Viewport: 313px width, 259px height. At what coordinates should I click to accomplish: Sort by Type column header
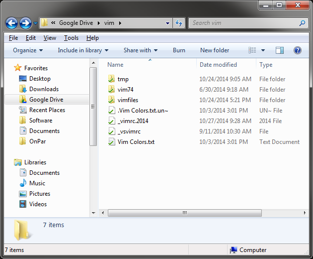tap(266, 65)
